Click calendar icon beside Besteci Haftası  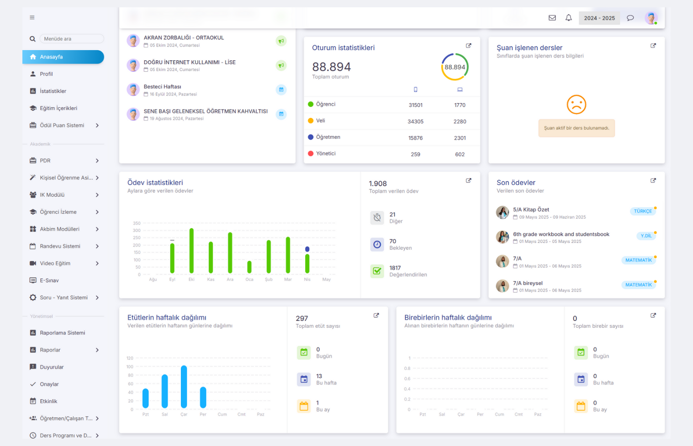[281, 90]
